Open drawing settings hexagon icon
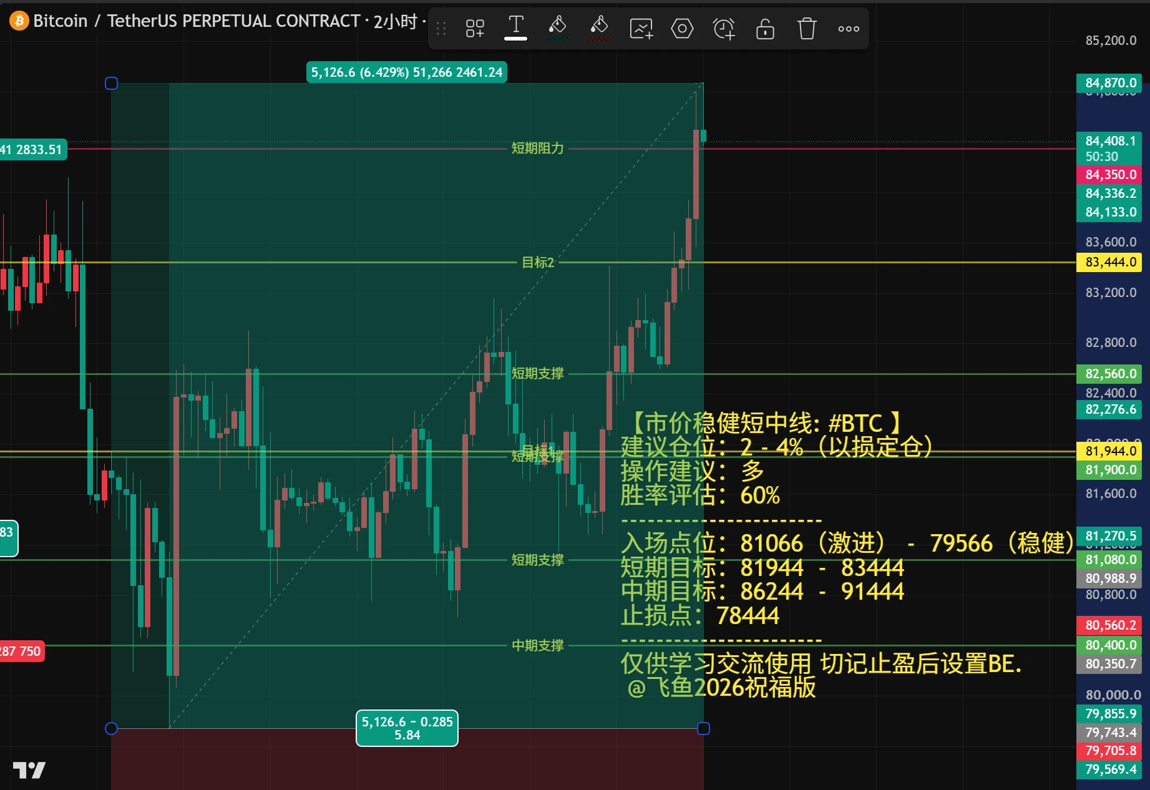Viewport: 1150px width, 790px height. coord(682,28)
